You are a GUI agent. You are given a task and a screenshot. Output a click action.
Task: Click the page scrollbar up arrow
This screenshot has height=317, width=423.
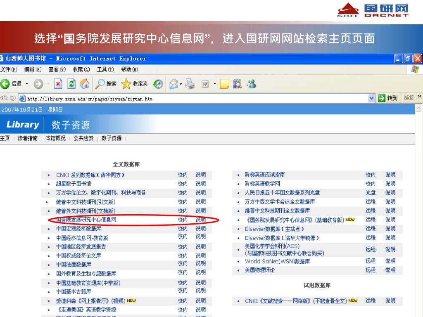(419, 108)
